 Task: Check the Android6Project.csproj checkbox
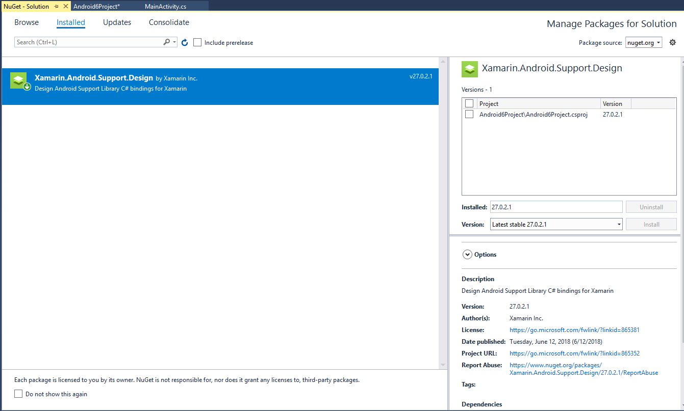pos(469,115)
